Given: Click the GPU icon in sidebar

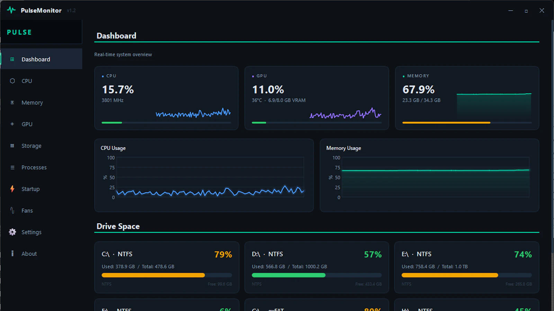Looking at the screenshot, I should pos(12,124).
